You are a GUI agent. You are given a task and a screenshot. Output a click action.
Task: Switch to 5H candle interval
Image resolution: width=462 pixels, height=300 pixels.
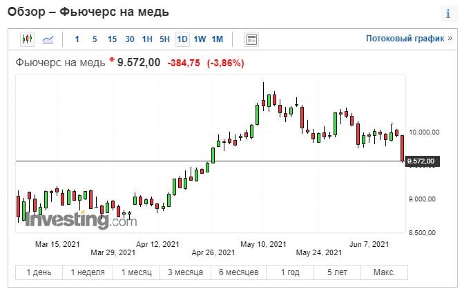[x=164, y=39]
